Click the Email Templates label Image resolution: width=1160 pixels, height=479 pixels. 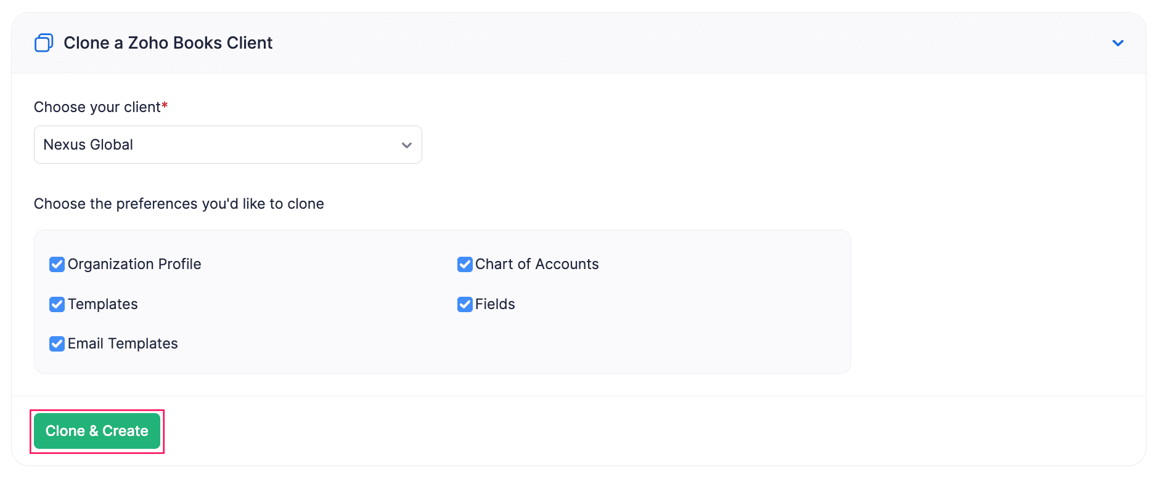123,344
